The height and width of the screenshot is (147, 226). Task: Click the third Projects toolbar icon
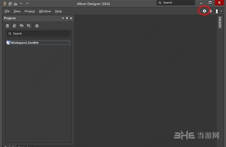coord(21,26)
